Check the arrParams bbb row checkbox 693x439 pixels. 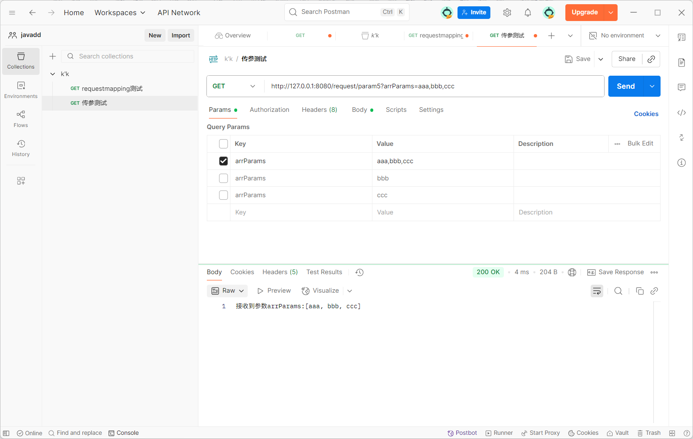click(x=223, y=178)
